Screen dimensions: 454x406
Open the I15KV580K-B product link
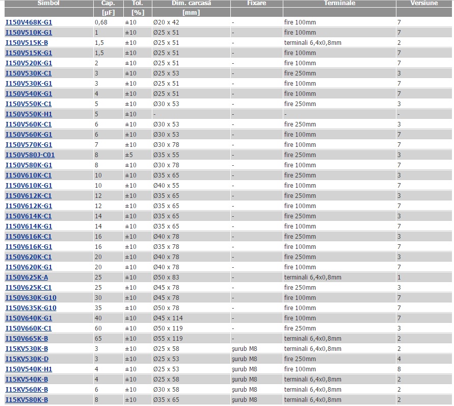(x=26, y=400)
